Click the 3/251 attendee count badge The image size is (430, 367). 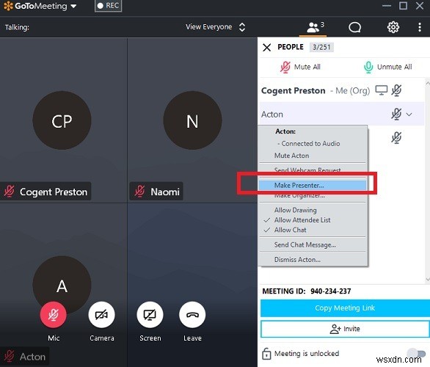(x=321, y=47)
